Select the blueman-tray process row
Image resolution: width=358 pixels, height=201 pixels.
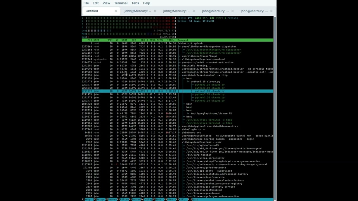coord(177,126)
